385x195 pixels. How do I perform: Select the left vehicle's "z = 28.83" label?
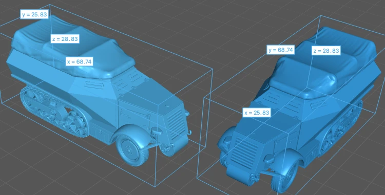[x=65, y=39]
